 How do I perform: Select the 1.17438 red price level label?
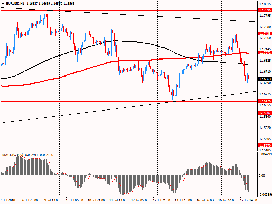[x=265, y=33]
